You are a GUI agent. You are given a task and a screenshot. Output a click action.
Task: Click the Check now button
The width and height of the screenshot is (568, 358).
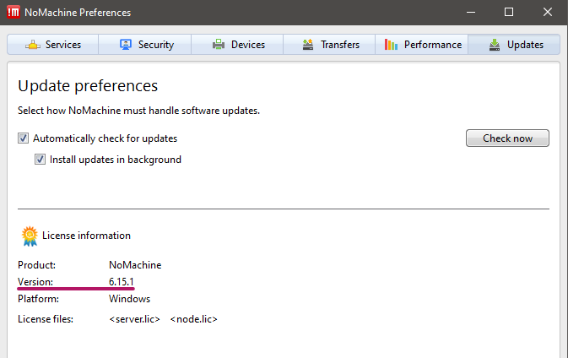coord(507,138)
